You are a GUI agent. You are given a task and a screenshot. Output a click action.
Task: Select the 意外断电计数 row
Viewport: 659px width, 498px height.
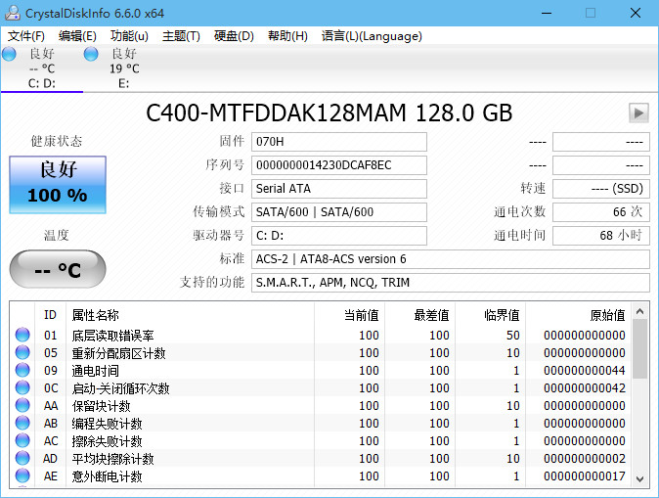(321, 476)
